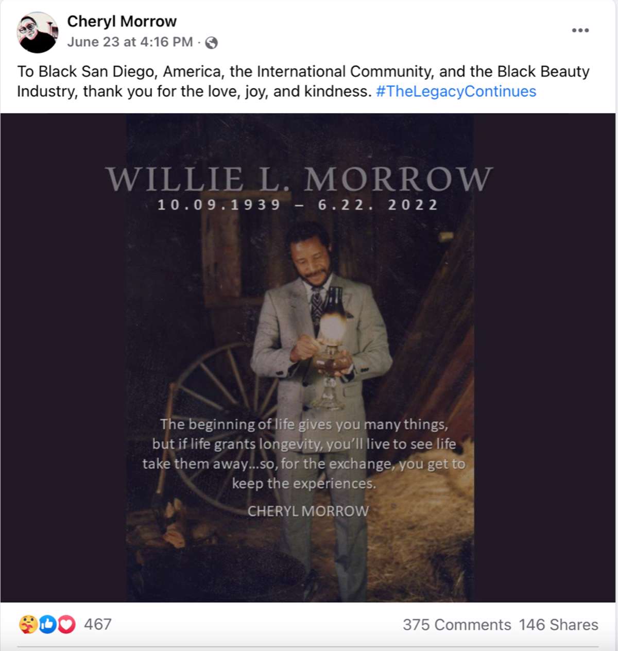618x651 pixels.
Task: Click the post caption starting "To Black San Diego"
Action: (x=303, y=81)
